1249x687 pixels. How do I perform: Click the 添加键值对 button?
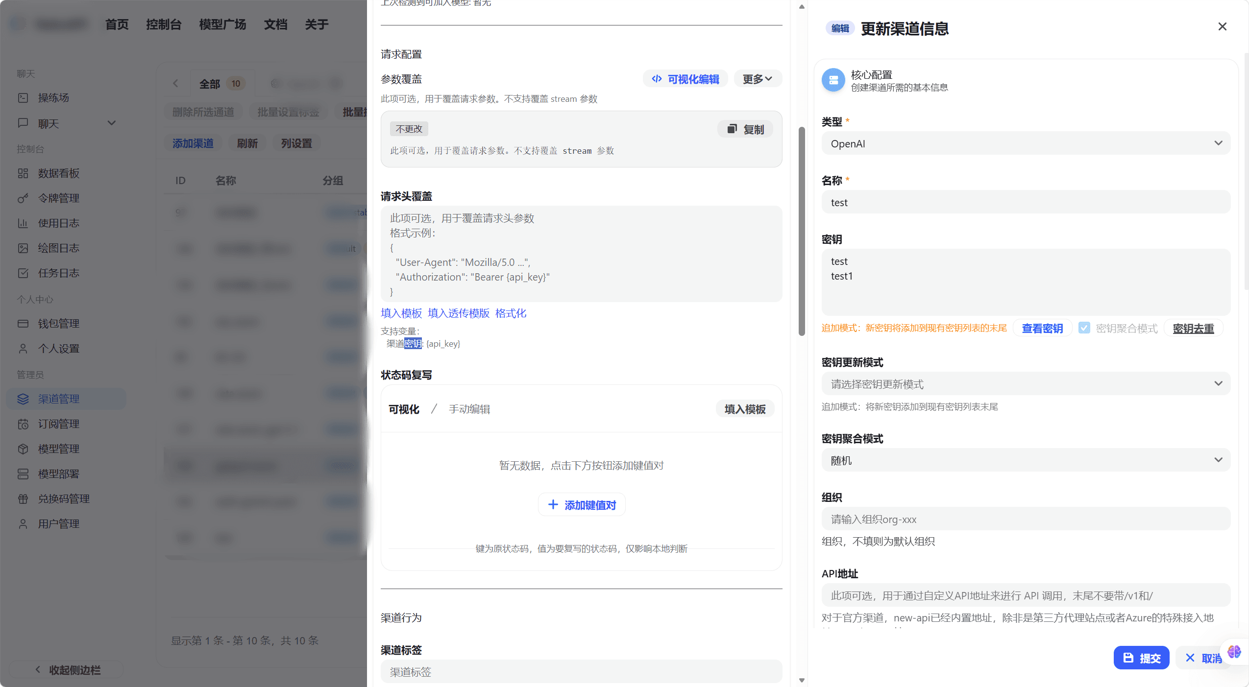click(581, 504)
